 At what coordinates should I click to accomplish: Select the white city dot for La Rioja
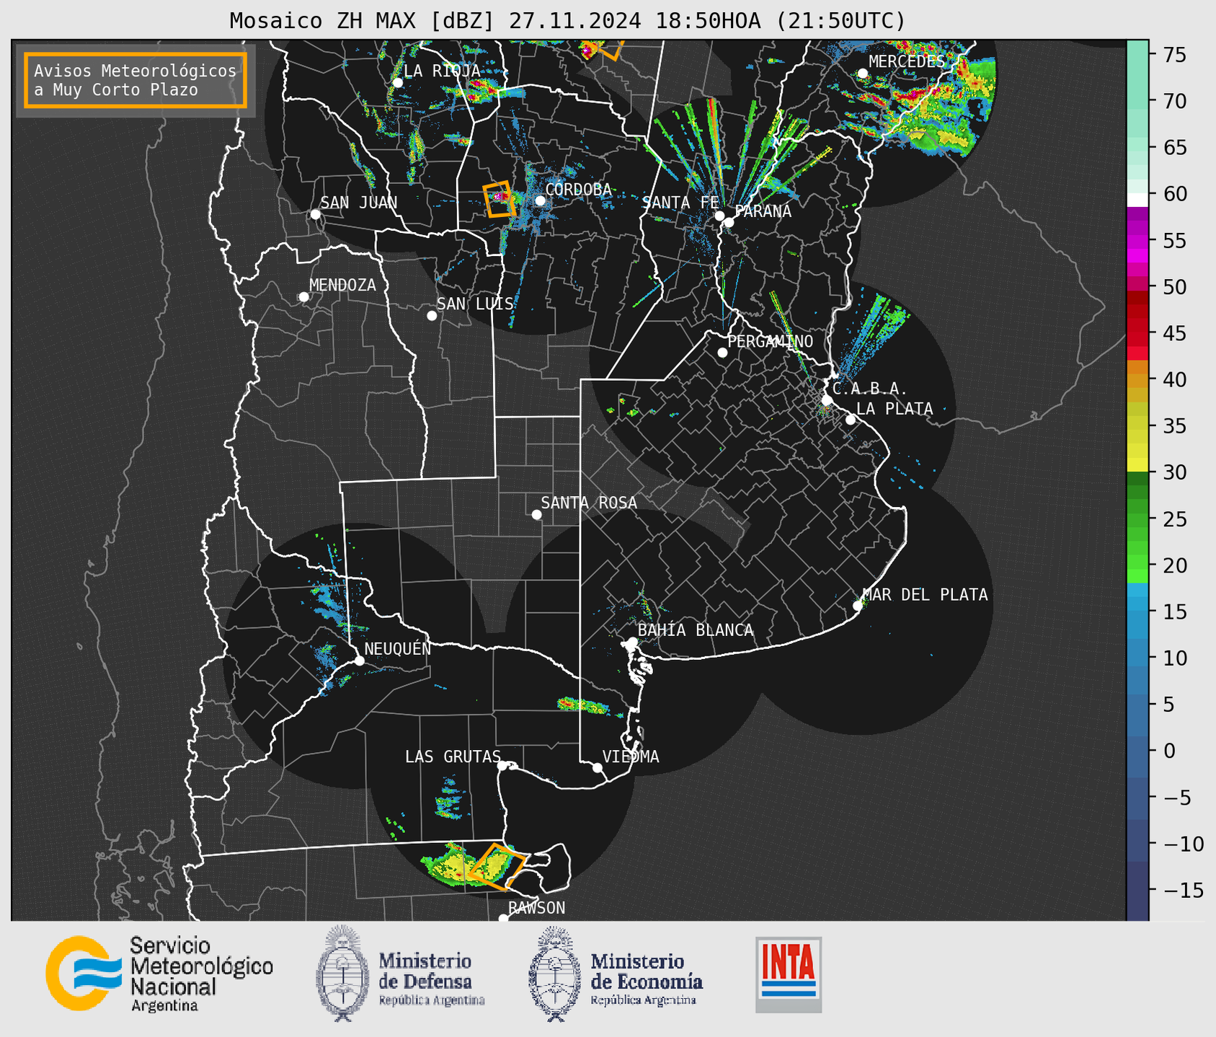pyautogui.click(x=397, y=83)
